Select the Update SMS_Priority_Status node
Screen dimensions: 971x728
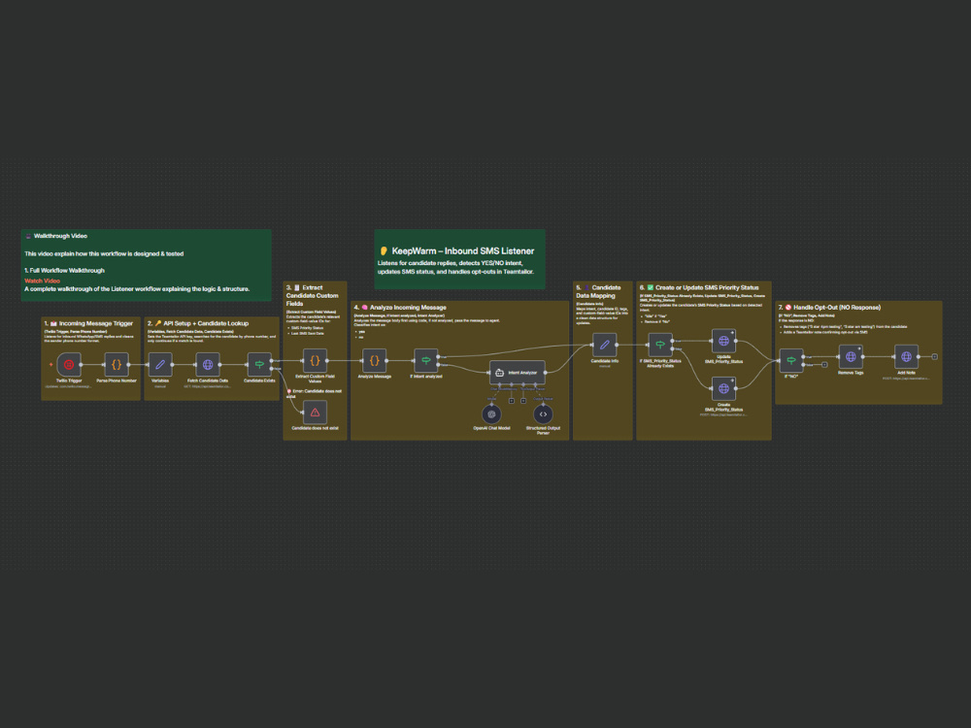[x=723, y=341]
